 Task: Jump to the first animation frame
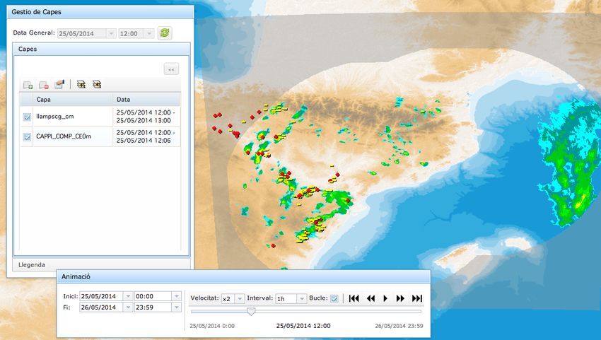(x=354, y=298)
